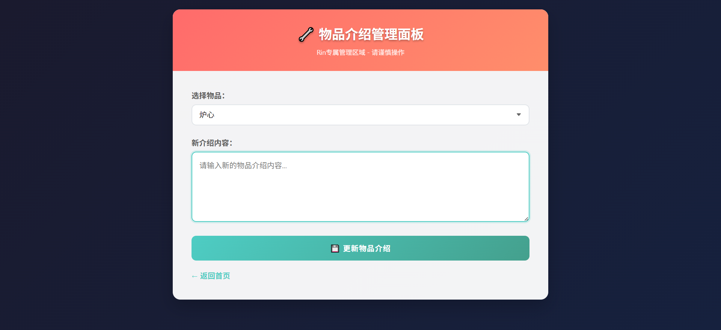Click the floppy disk save icon

[x=335, y=249]
